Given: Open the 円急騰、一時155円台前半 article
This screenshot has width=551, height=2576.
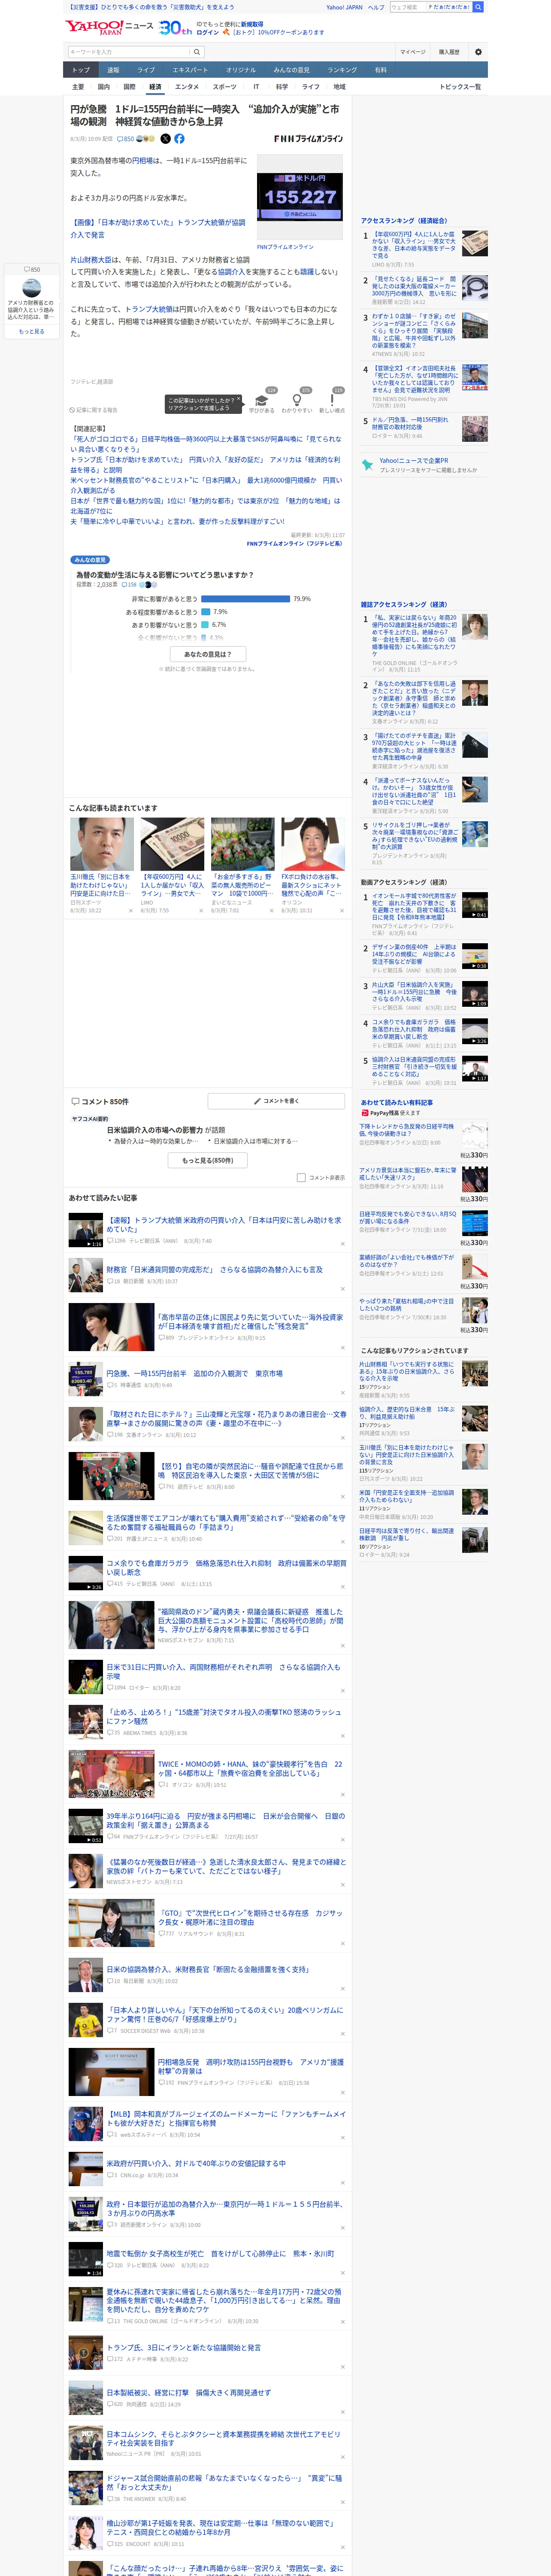Looking at the screenshot, I should click(194, 1373).
